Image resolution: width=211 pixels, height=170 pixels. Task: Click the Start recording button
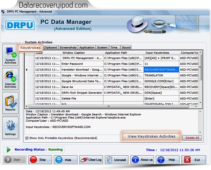click(15, 160)
